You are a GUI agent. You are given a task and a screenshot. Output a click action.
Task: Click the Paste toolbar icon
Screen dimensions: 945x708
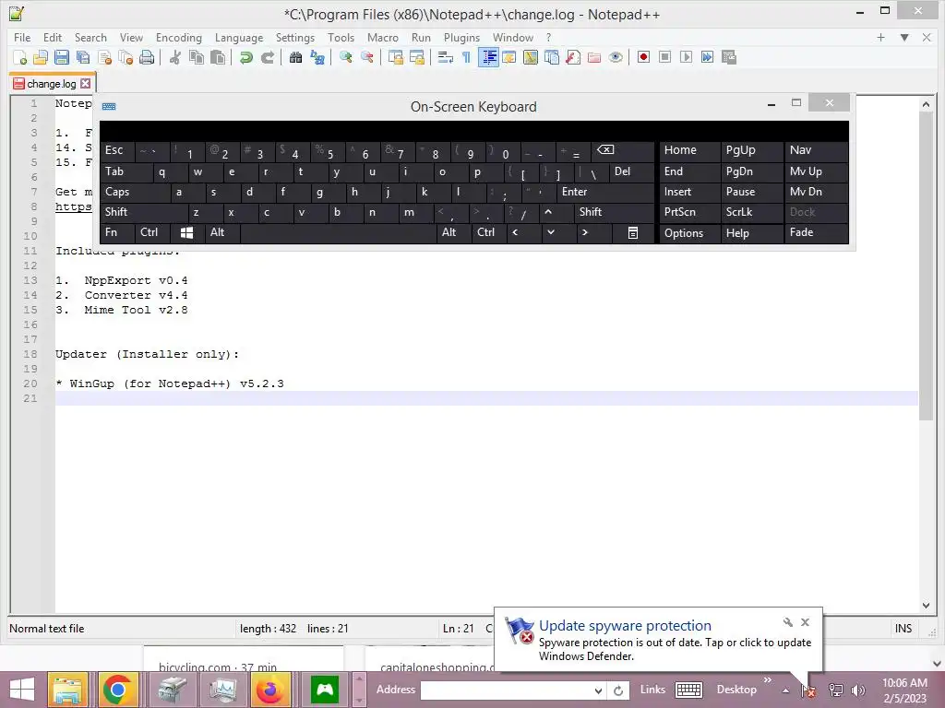[218, 57]
